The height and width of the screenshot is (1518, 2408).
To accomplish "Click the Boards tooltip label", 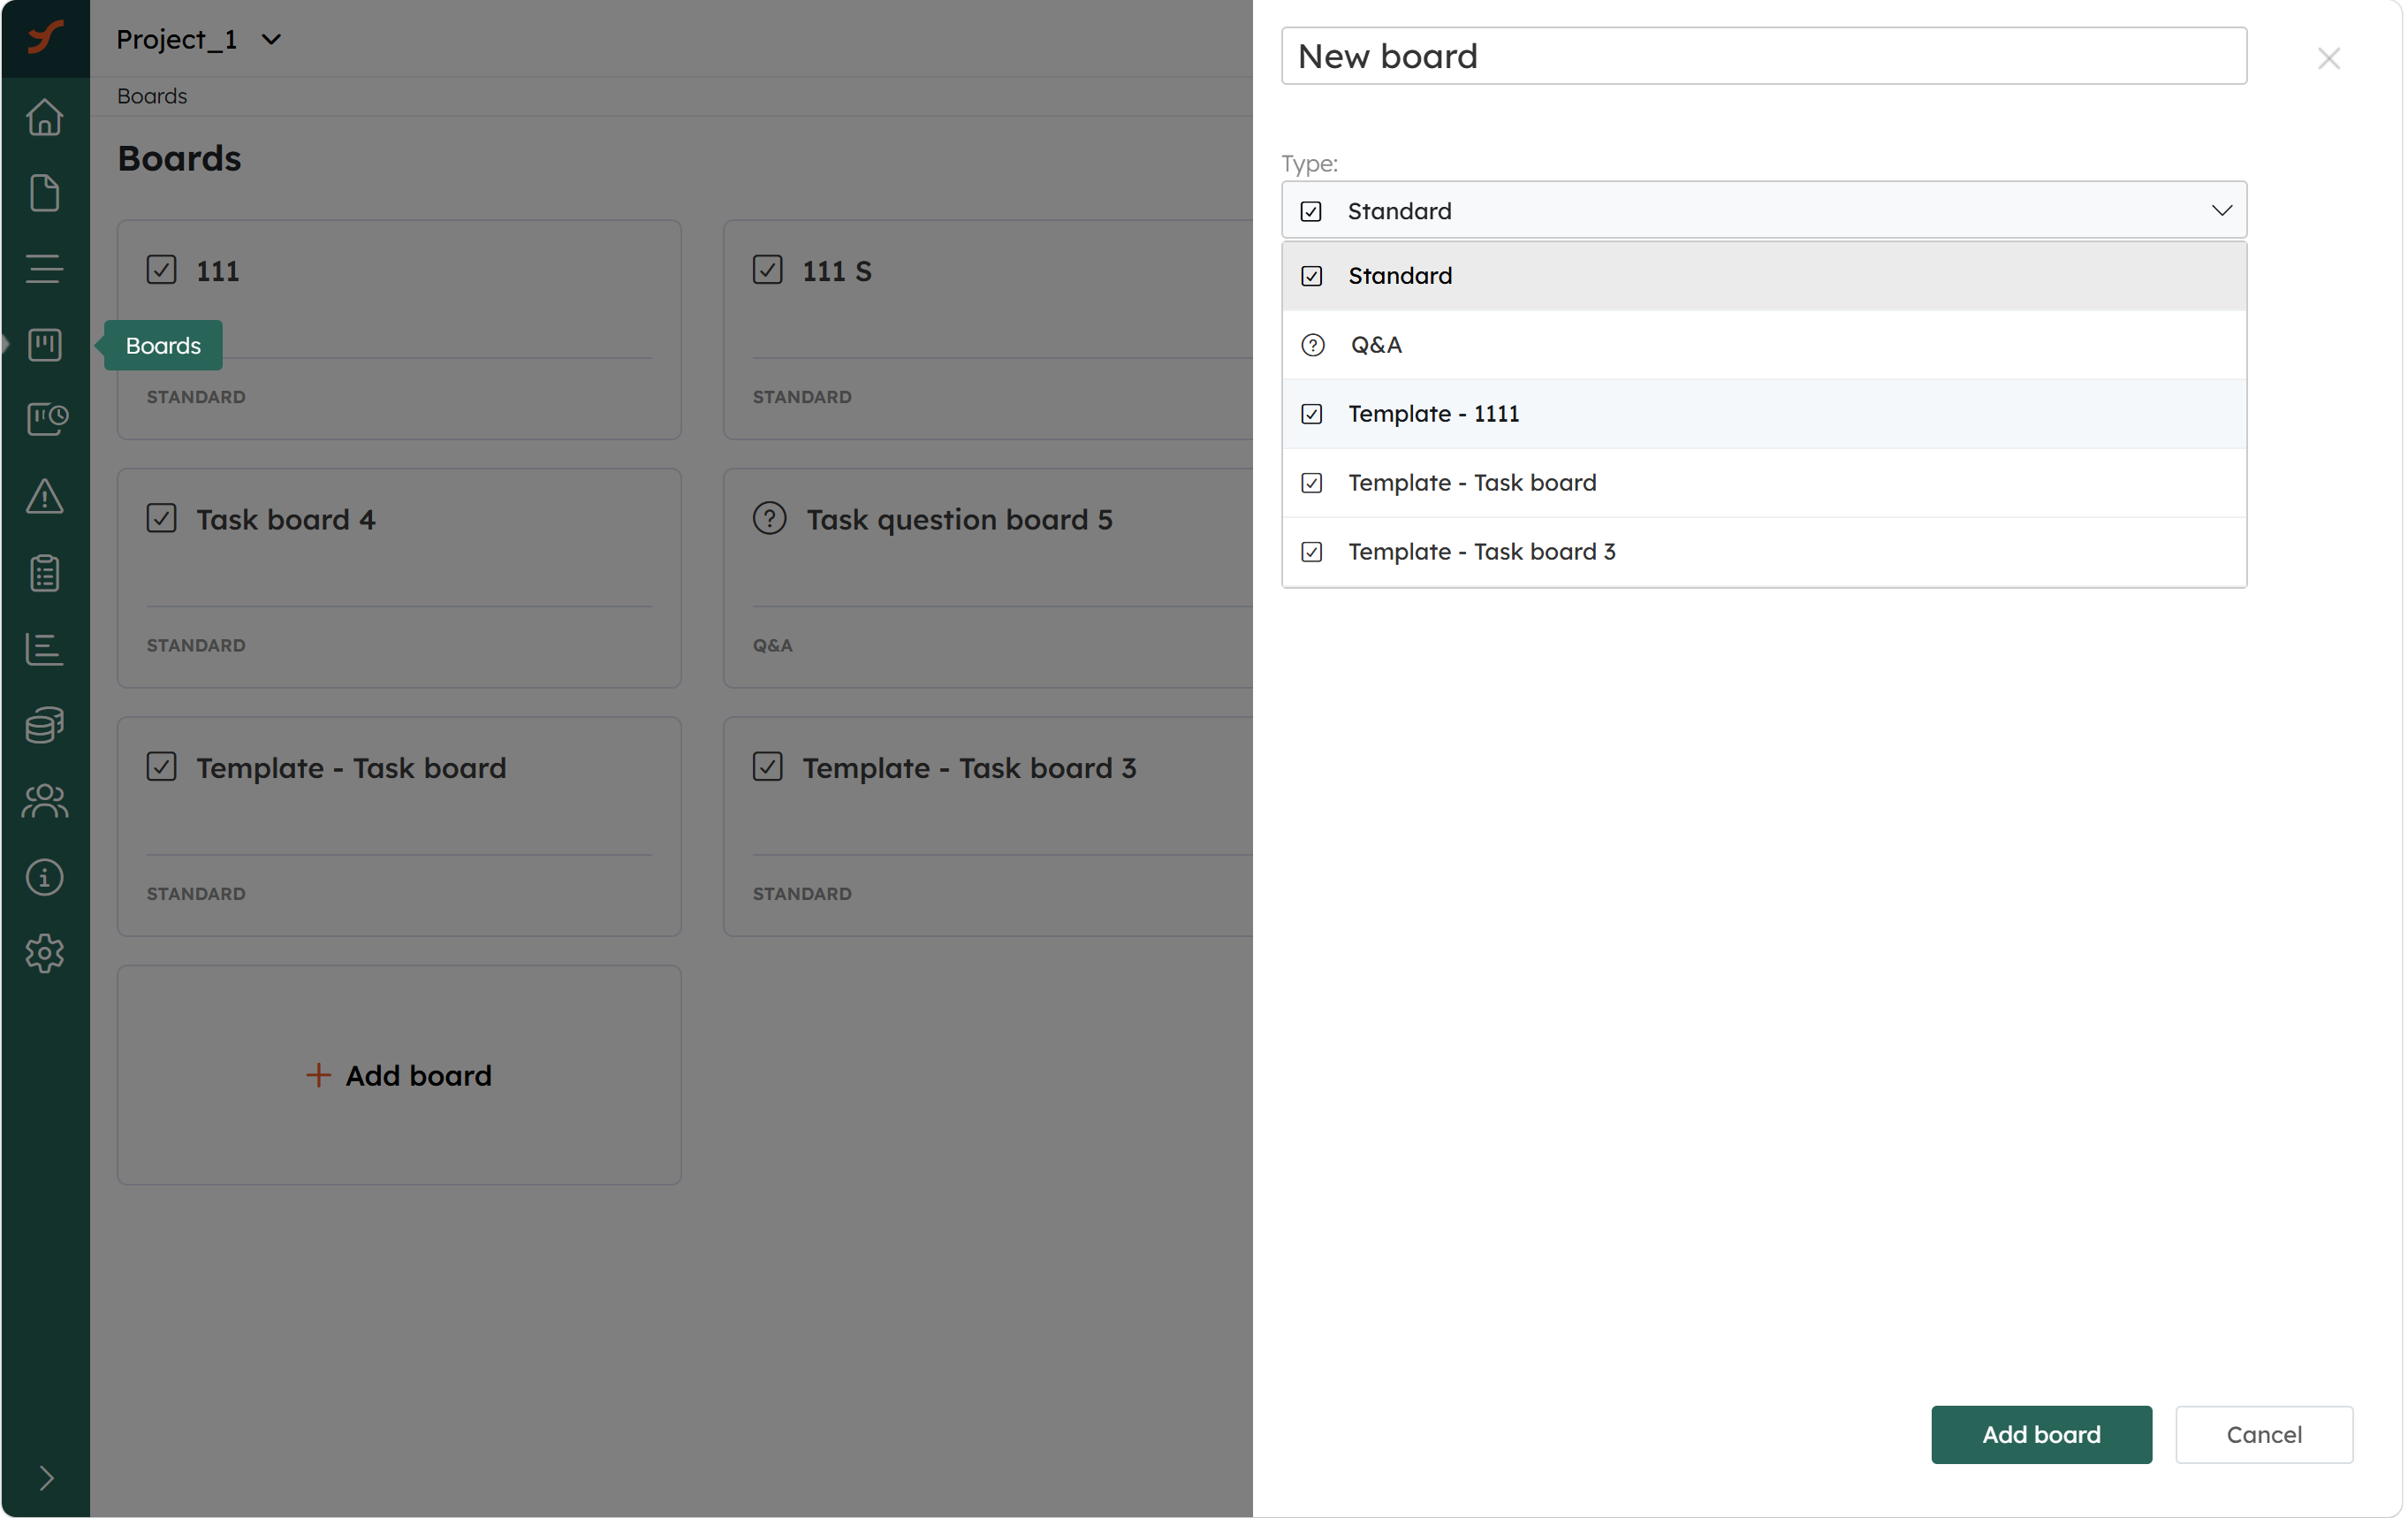I will [x=163, y=345].
